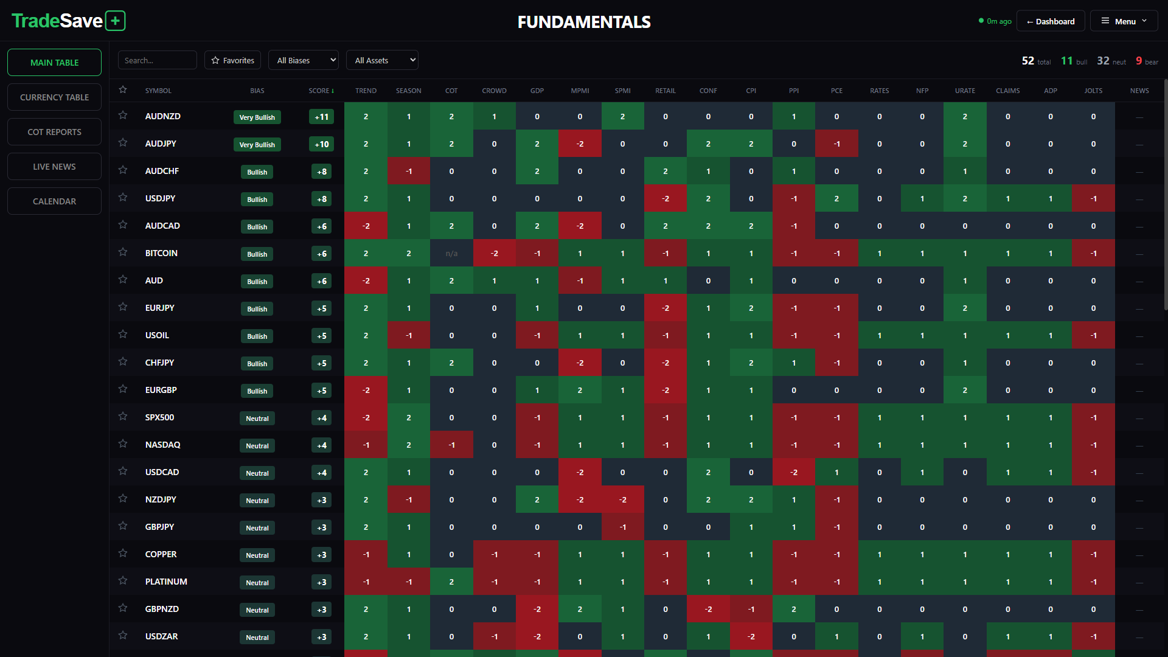Click the star icon in table header
This screenshot has width=1168, height=657.
(x=123, y=90)
